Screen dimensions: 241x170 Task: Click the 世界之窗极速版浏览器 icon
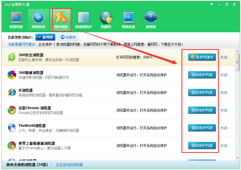point(12,146)
